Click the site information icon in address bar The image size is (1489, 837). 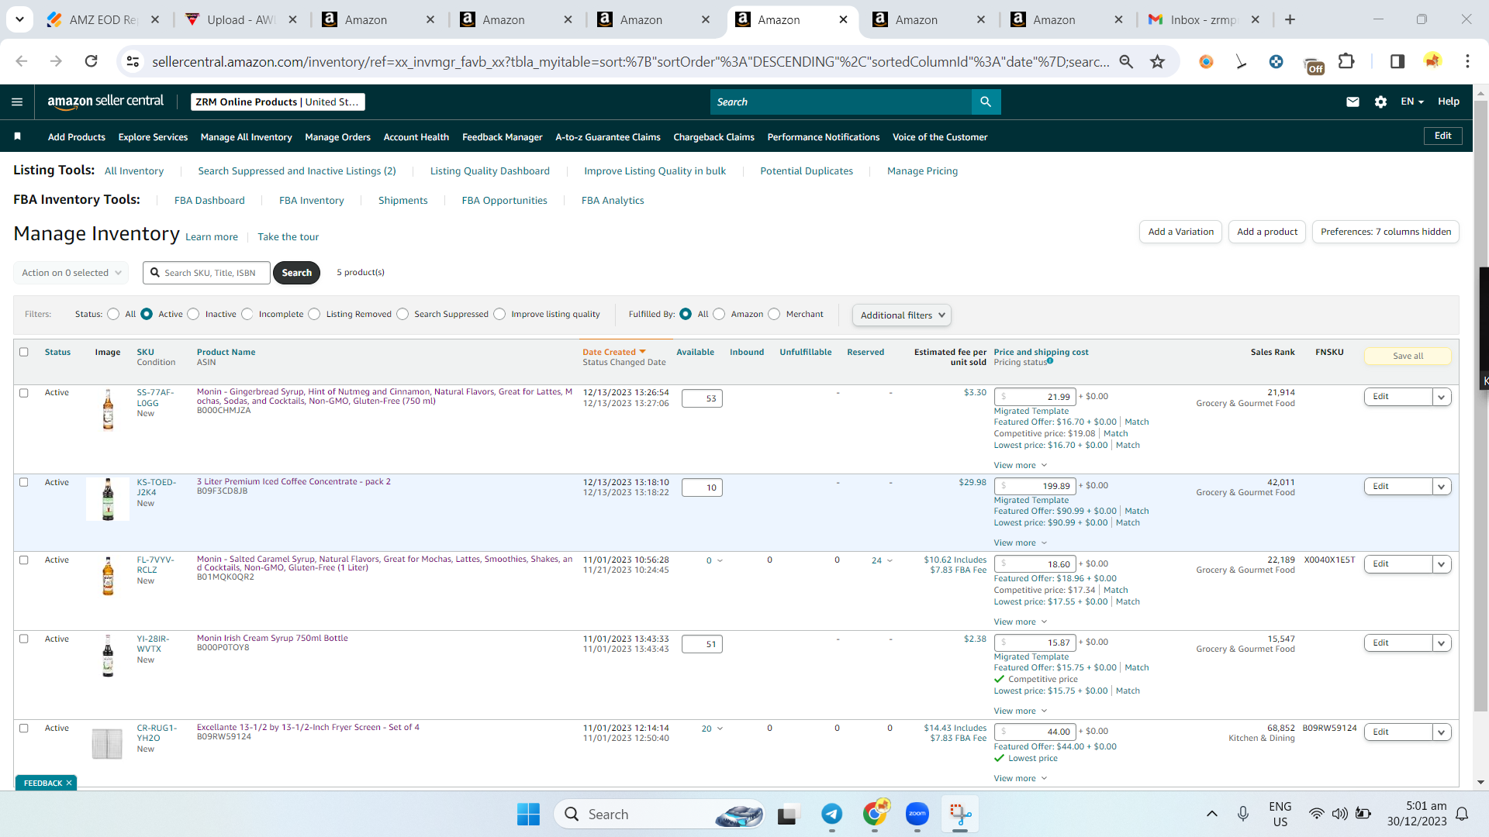click(133, 61)
